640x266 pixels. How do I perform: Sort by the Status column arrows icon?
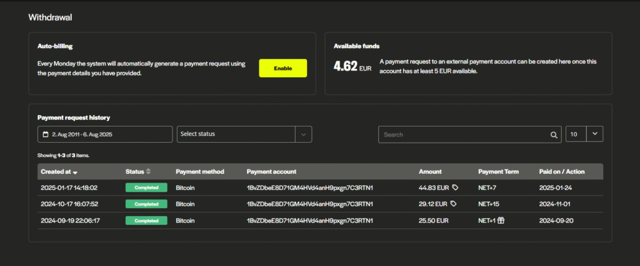coord(149,172)
